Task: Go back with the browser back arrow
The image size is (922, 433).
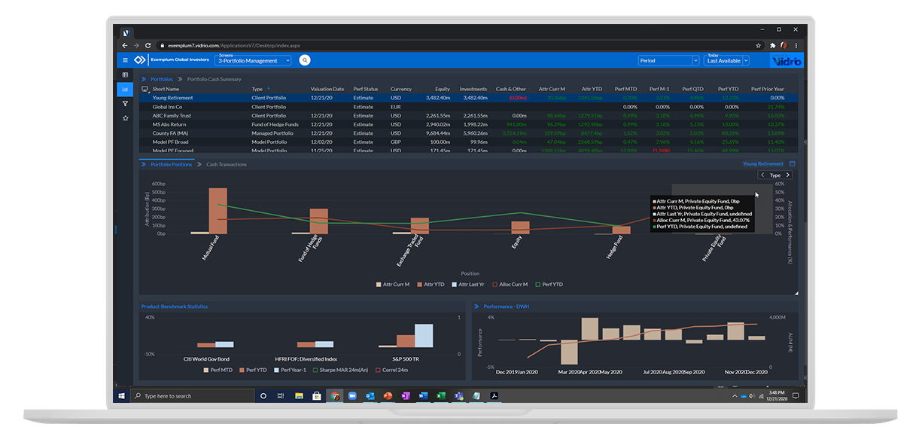Action: (x=125, y=45)
